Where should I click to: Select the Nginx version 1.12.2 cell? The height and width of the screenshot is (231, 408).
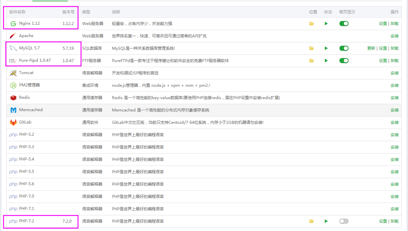68,24
